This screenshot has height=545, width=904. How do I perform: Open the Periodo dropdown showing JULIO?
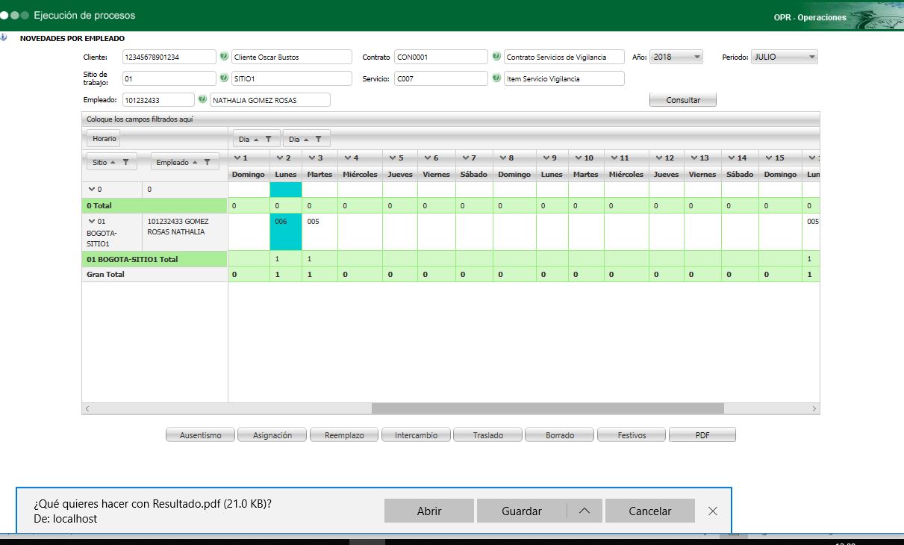[785, 57]
